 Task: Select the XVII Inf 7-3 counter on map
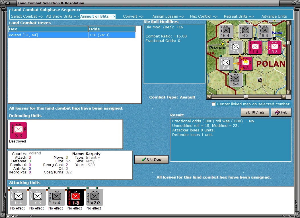pos(236,47)
